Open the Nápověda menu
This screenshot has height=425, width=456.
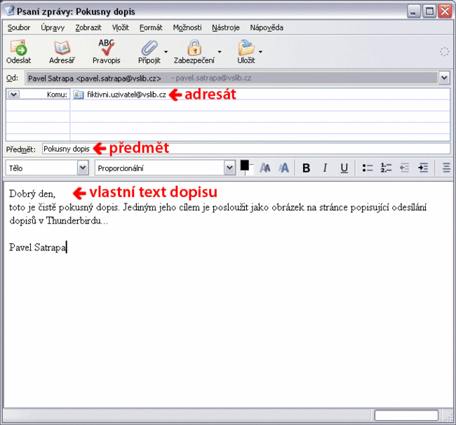(x=267, y=27)
